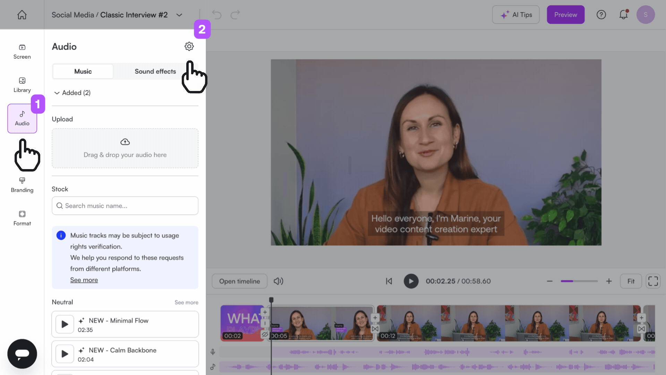Open the notifications bell
Viewport: 666px width, 375px height.
[624, 15]
